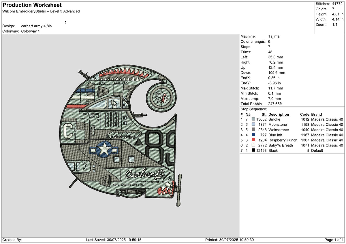Click the Code column header
Viewport: 346px width, 244px height.
point(304,114)
